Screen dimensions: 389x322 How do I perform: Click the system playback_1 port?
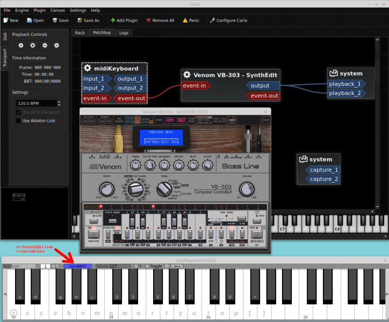click(x=347, y=84)
